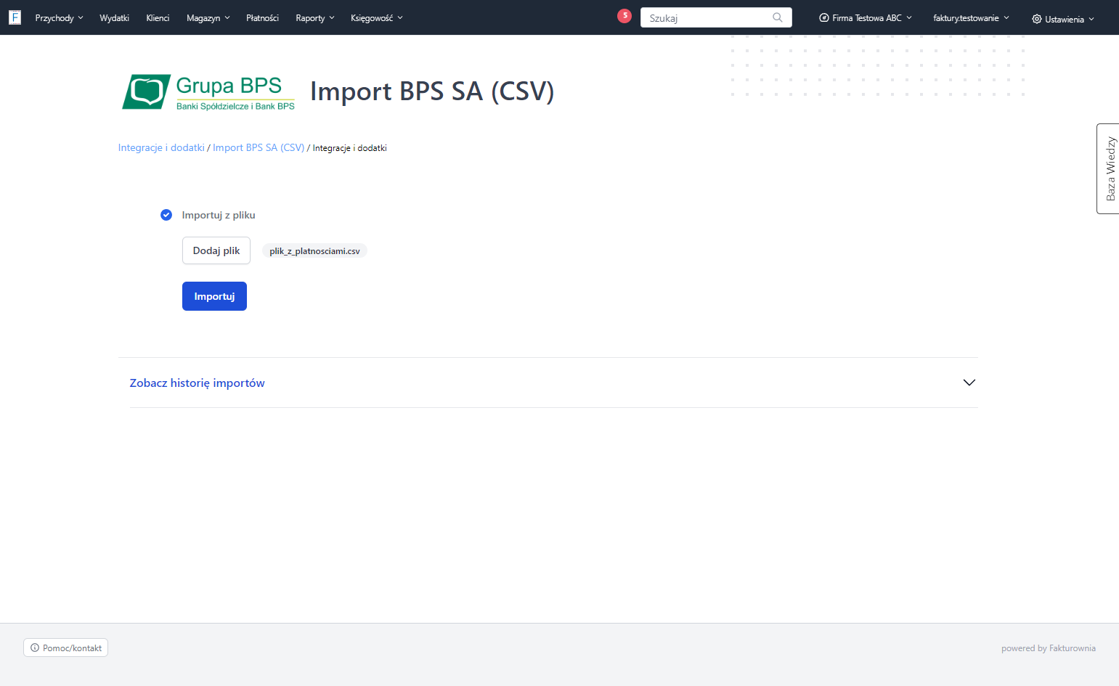The height and width of the screenshot is (686, 1119).
Task: Open the red notifications badge showing 5
Action: tap(624, 15)
